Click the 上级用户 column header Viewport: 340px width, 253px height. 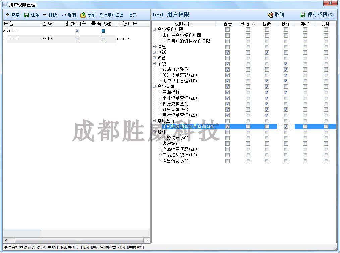[127, 24]
